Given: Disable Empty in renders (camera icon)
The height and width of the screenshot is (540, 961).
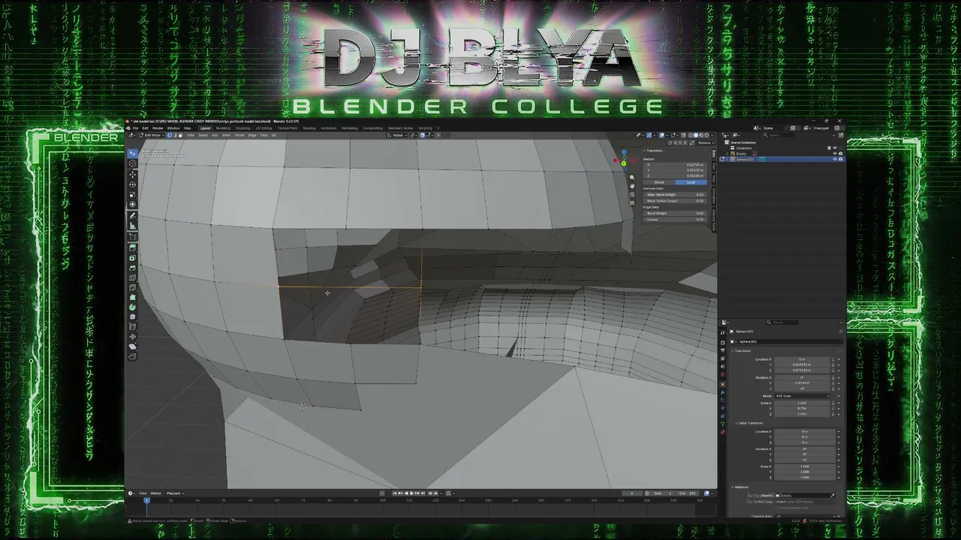Looking at the screenshot, I should [x=840, y=154].
